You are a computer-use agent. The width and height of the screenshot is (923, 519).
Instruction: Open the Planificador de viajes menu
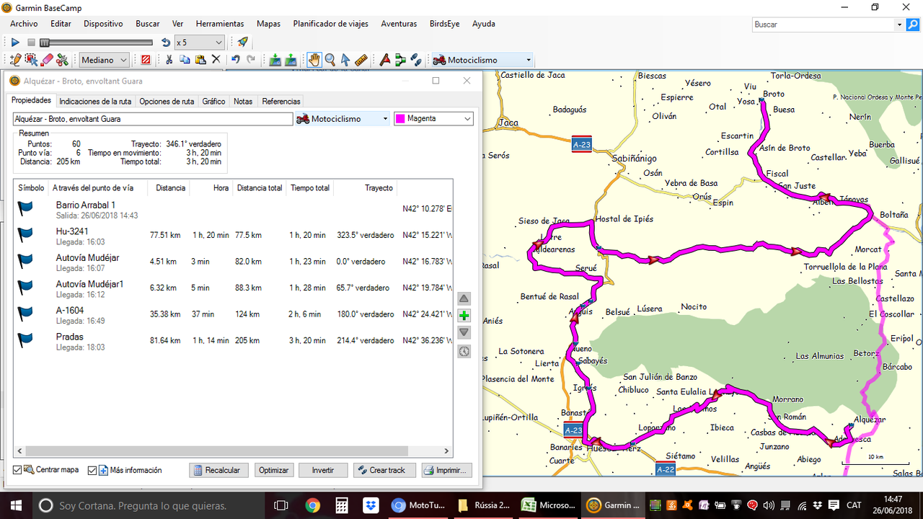pos(330,24)
